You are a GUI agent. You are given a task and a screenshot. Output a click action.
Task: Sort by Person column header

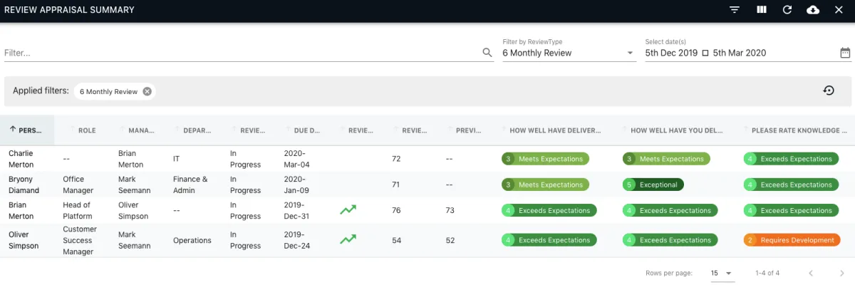(x=27, y=130)
